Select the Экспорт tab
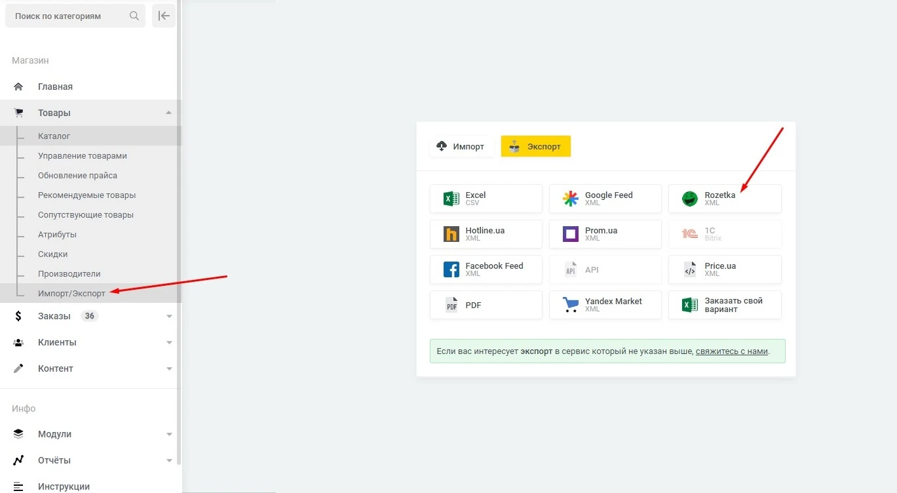 (x=536, y=146)
